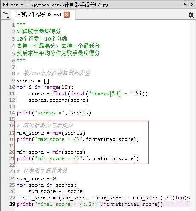The width and height of the screenshot is (196, 211).
Task: Click the line for i in range(10):
Action: 45,87
